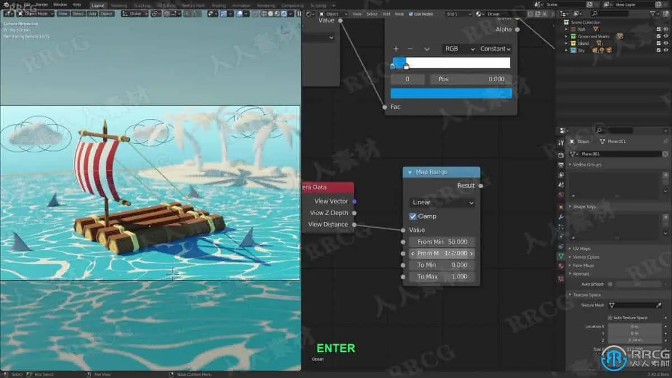Add a color stop with the plus icon

tap(396, 49)
